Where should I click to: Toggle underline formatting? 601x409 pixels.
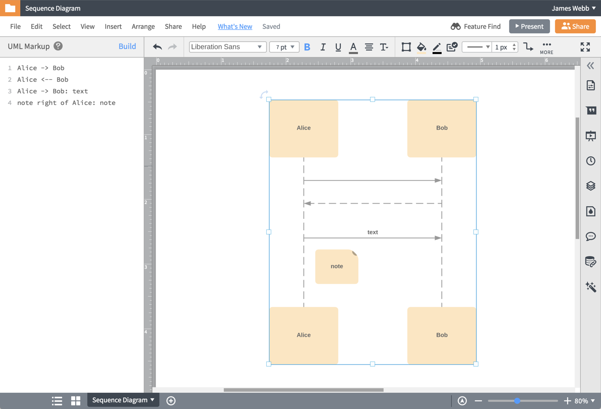(x=338, y=47)
